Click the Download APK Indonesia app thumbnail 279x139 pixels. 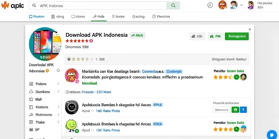coord(45,44)
